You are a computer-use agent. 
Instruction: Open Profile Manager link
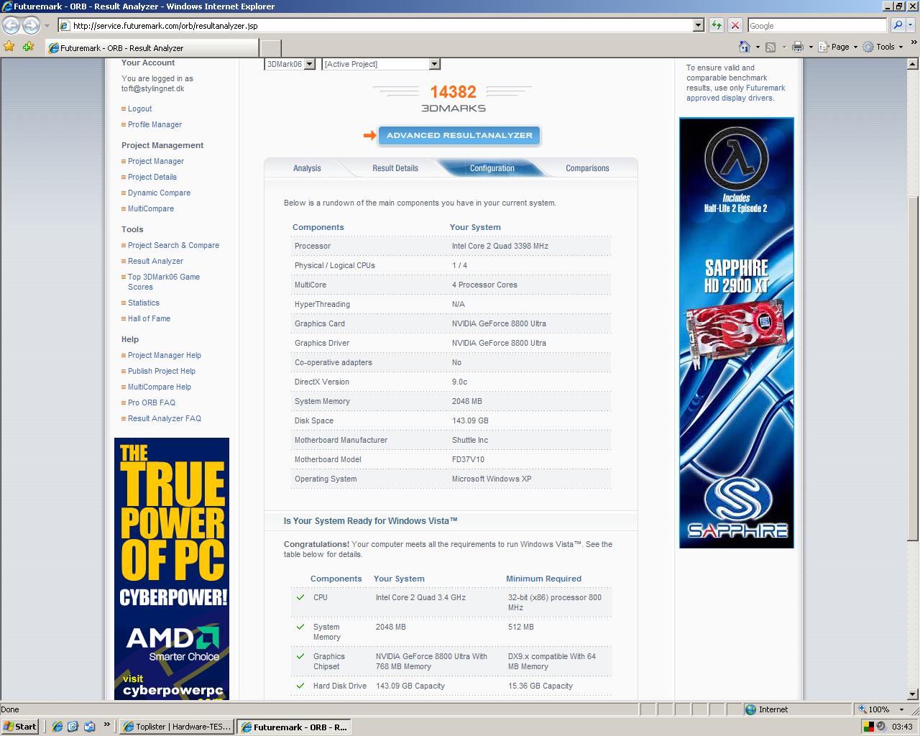click(x=155, y=124)
